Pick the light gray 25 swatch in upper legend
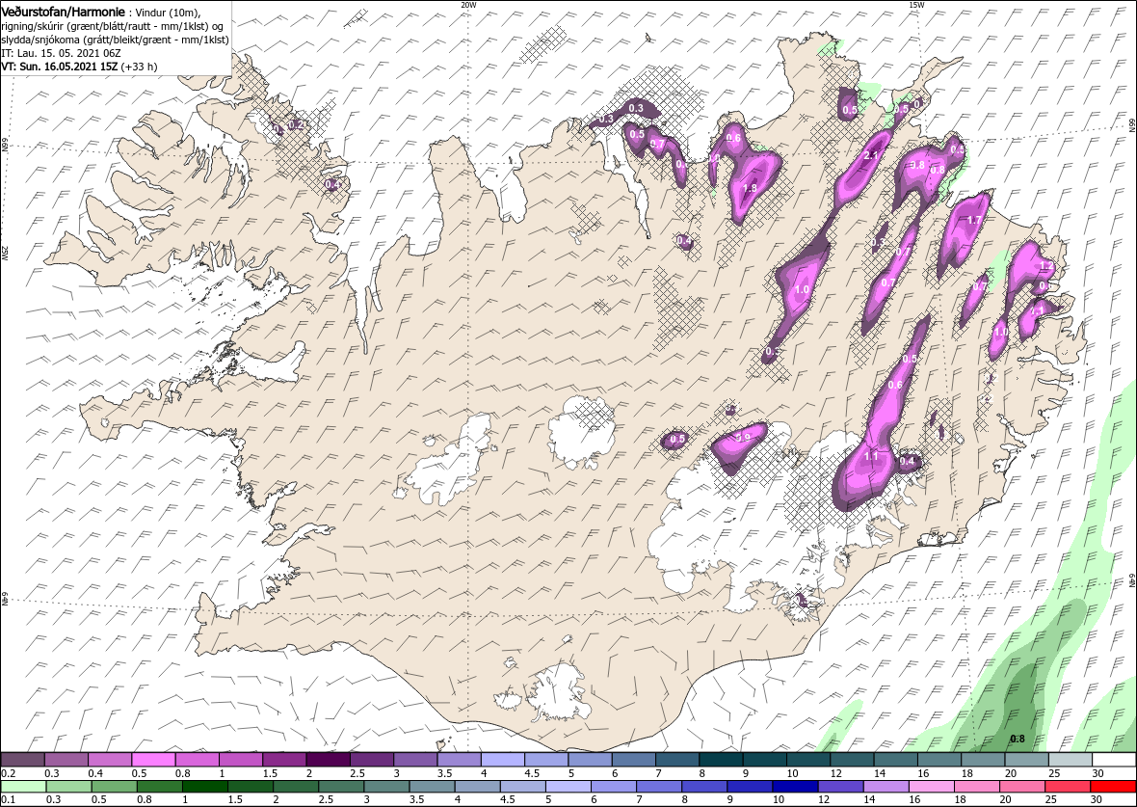The height and width of the screenshot is (807, 1137). [1069, 759]
